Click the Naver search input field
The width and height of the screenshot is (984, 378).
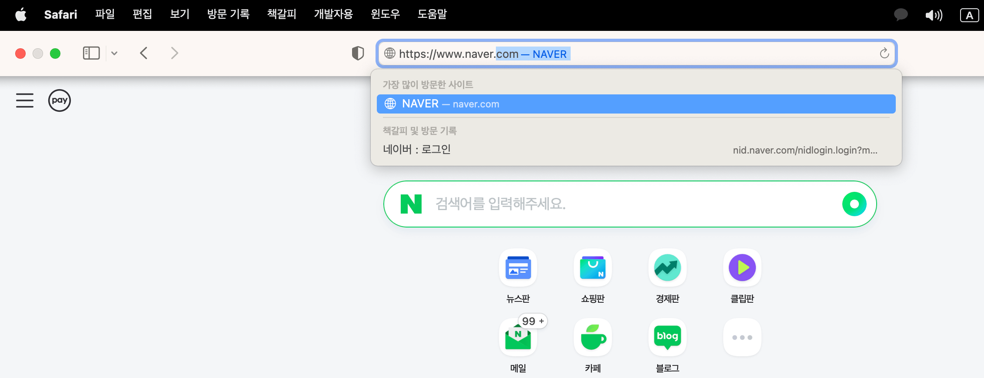tap(630, 204)
